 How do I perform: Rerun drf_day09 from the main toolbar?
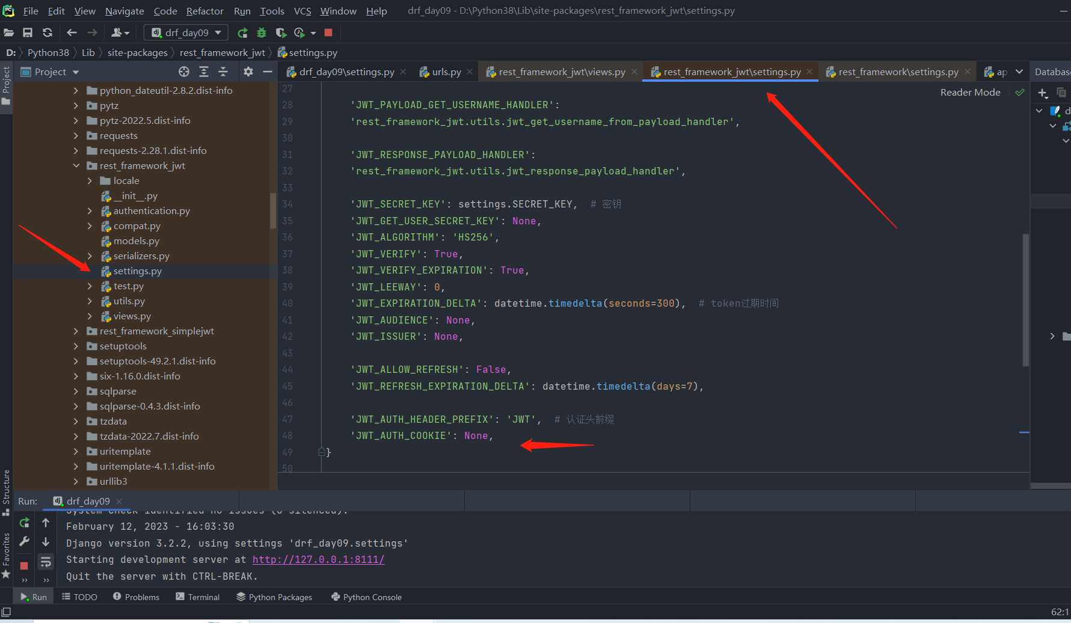pyautogui.click(x=242, y=32)
